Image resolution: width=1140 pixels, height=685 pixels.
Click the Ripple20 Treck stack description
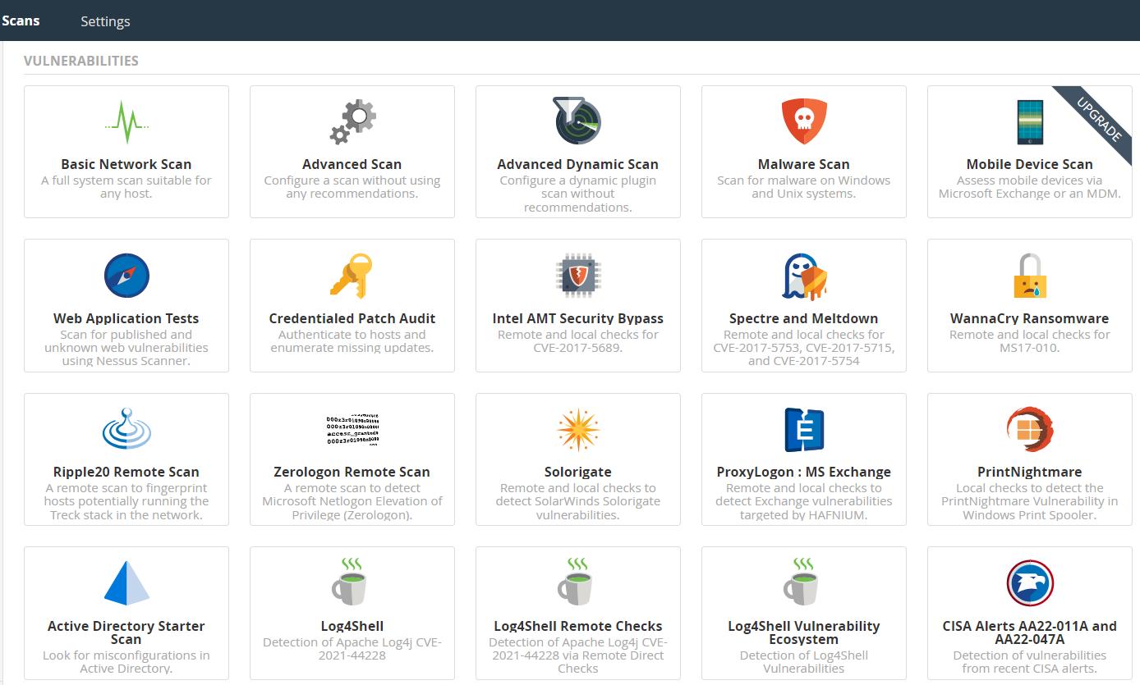coord(126,501)
